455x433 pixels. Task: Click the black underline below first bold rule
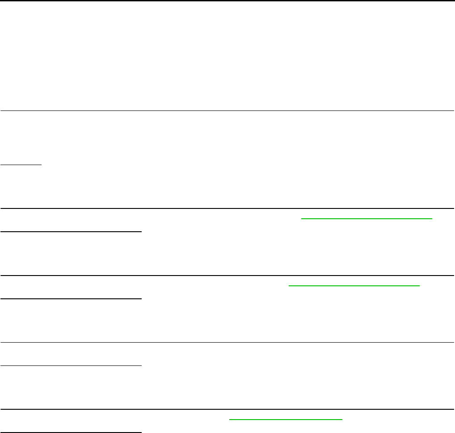pyautogui.click(x=71, y=232)
